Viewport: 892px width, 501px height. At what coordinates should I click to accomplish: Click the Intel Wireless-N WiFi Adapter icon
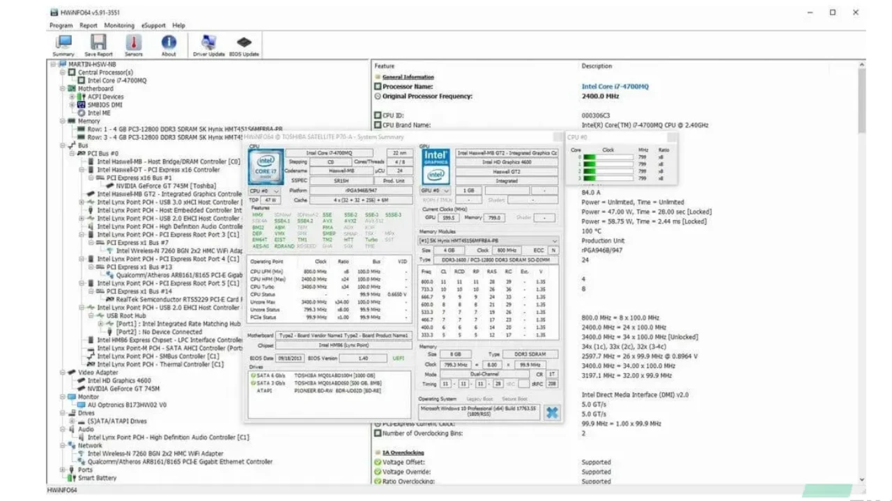tap(82, 454)
